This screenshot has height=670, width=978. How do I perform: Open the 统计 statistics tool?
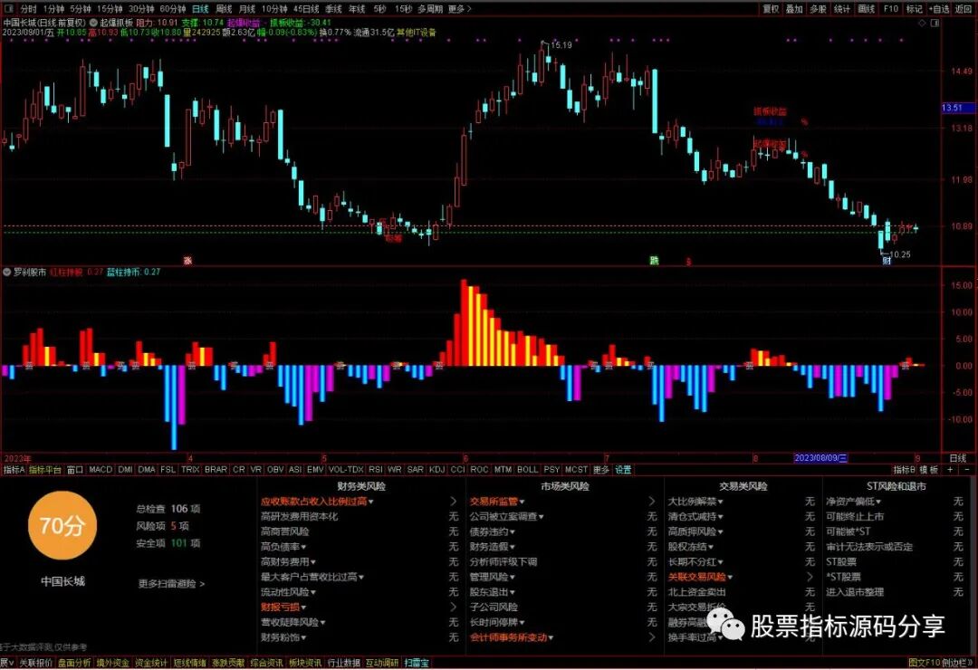841,9
